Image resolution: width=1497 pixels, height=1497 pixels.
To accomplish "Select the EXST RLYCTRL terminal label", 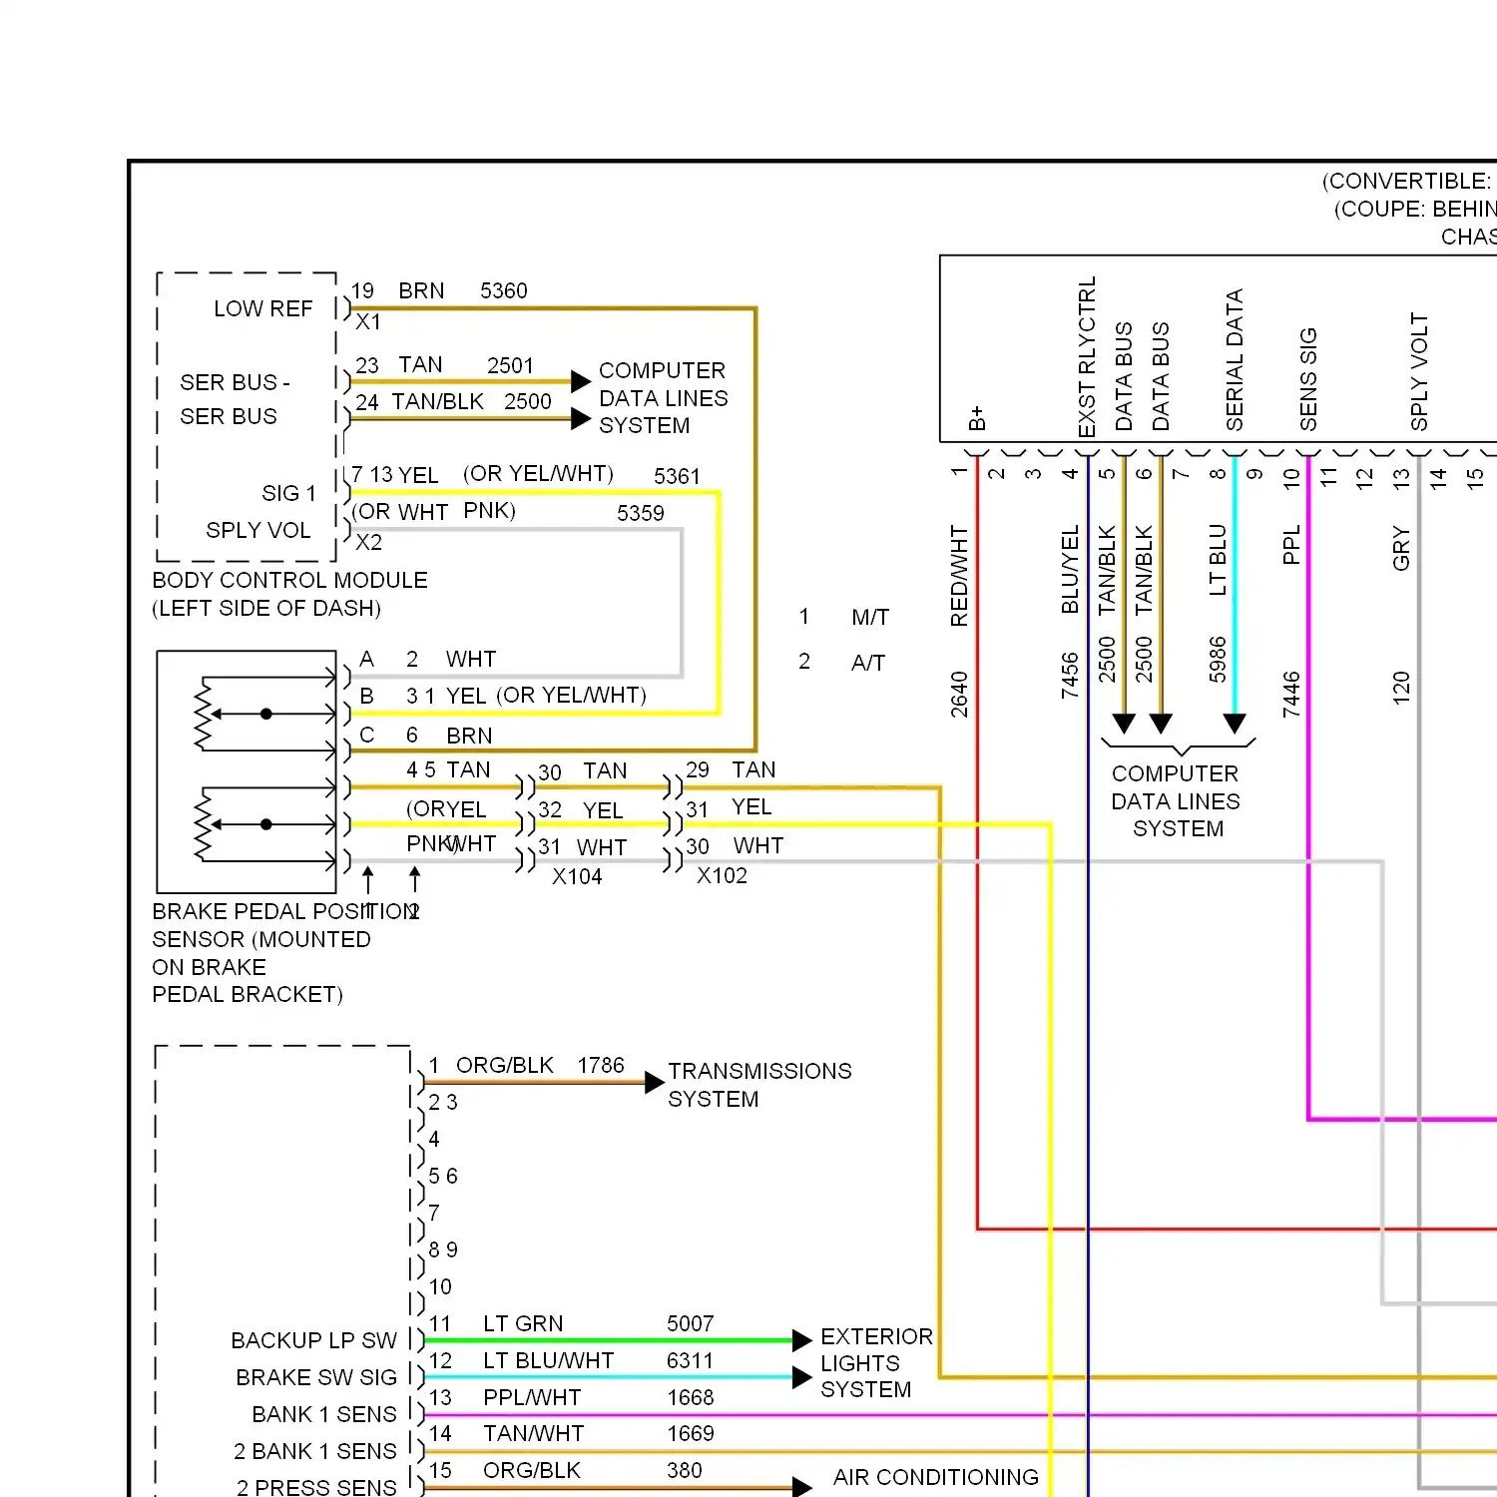I will pyautogui.click(x=1088, y=356).
